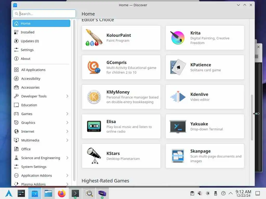Open the system settings taskbar icon
This screenshot has width=266, height=199.
(21, 193)
